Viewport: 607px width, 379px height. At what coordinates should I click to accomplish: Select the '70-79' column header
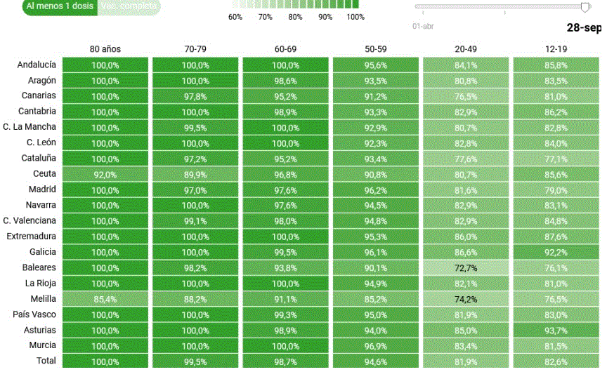[x=195, y=49]
